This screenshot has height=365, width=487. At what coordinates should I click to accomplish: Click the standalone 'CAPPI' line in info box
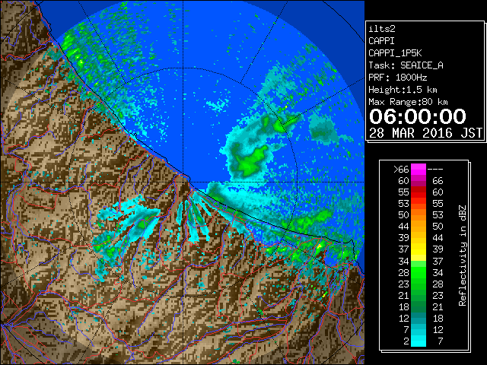[x=381, y=41]
